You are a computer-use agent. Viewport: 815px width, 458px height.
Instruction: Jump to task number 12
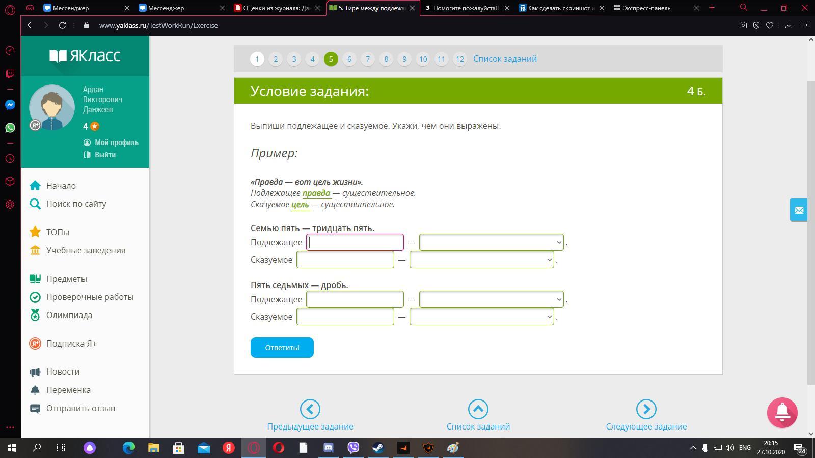(460, 59)
